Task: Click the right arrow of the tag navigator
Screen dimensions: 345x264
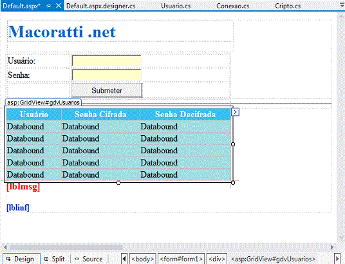Action: (x=337, y=259)
